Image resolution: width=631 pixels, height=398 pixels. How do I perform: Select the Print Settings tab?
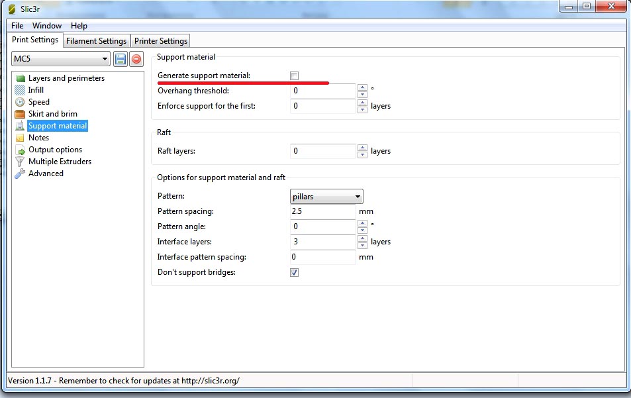35,40
